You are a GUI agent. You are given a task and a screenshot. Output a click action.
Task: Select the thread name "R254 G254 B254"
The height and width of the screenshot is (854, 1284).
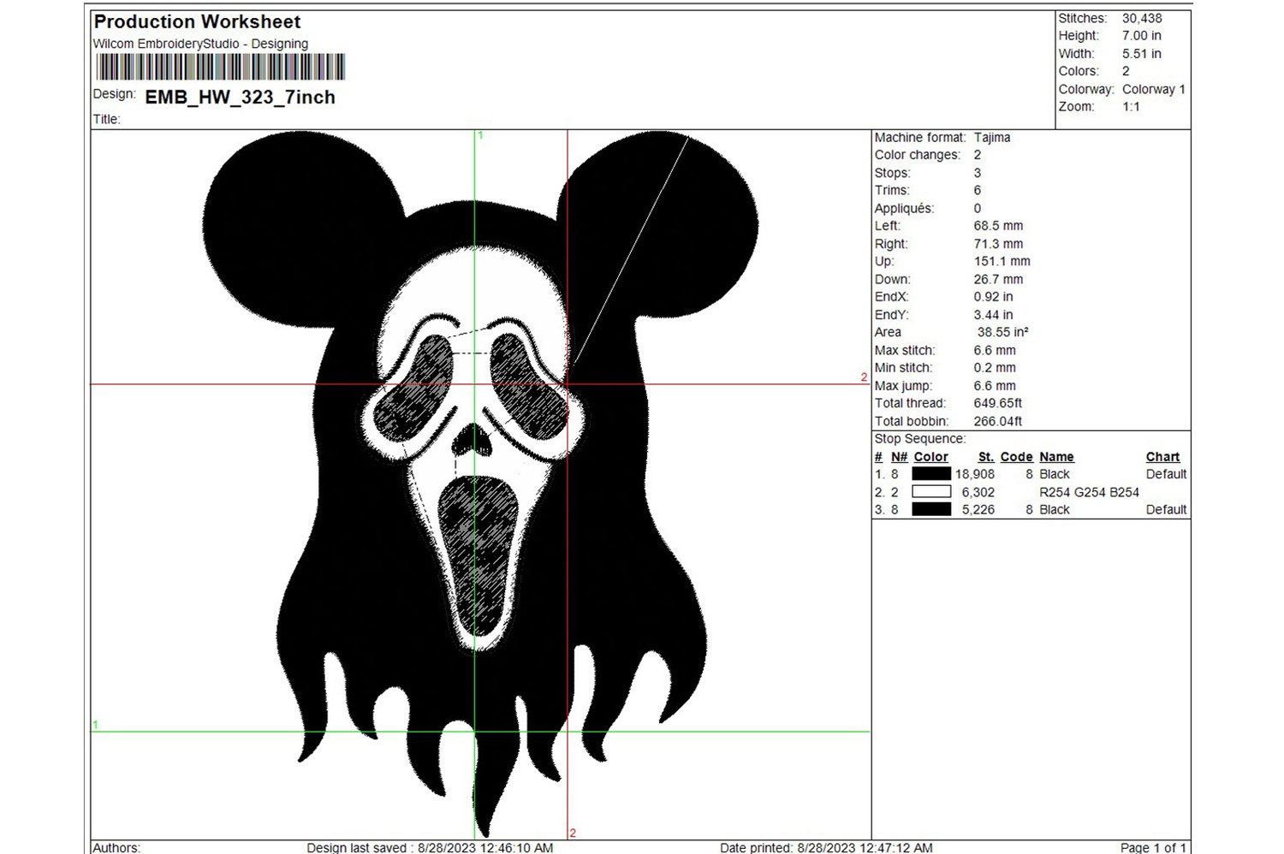1089,492
